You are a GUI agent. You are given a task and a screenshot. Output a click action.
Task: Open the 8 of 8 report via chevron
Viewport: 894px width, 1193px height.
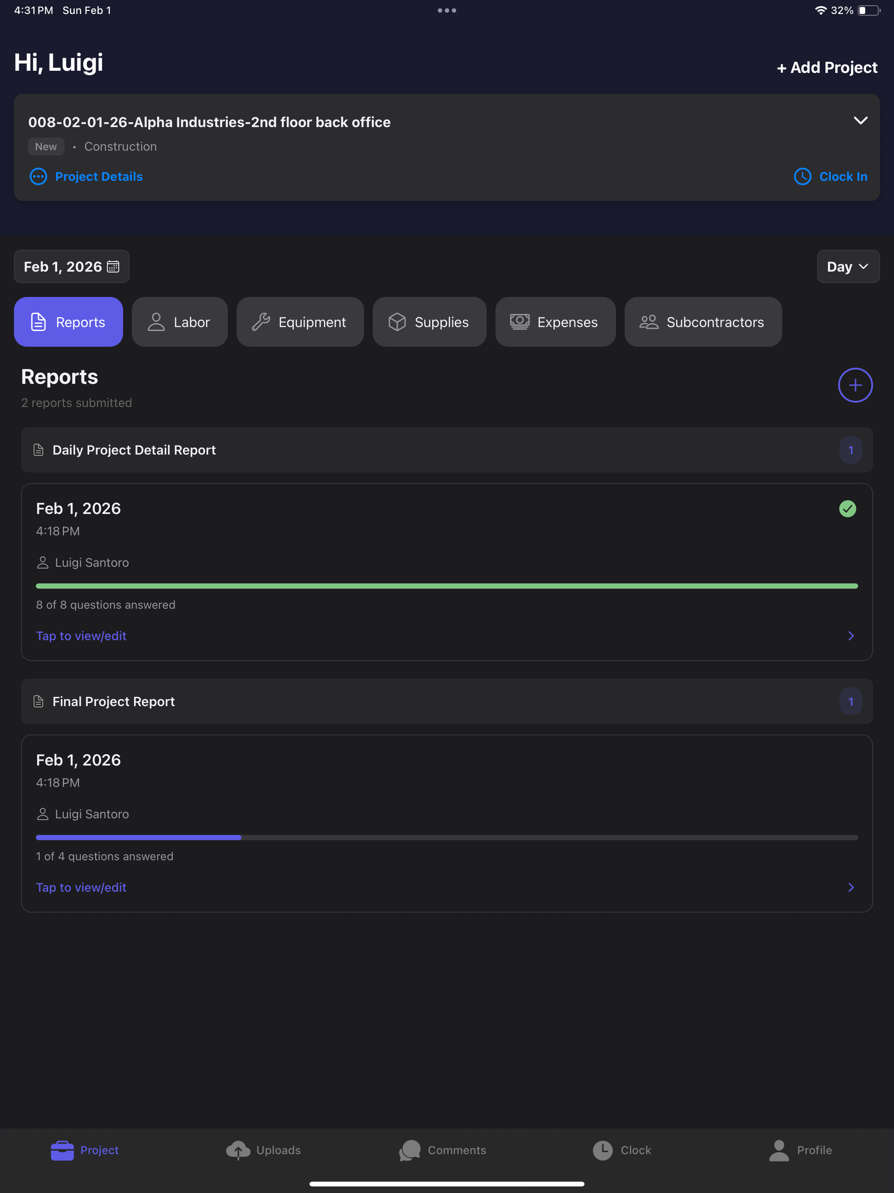tap(851, 636)
